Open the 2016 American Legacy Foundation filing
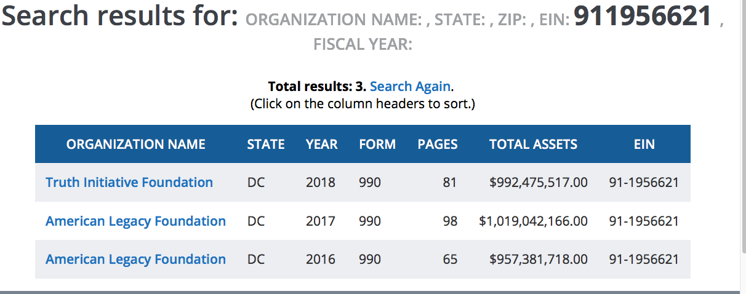The image size is (746, 294). pos(135,260)
